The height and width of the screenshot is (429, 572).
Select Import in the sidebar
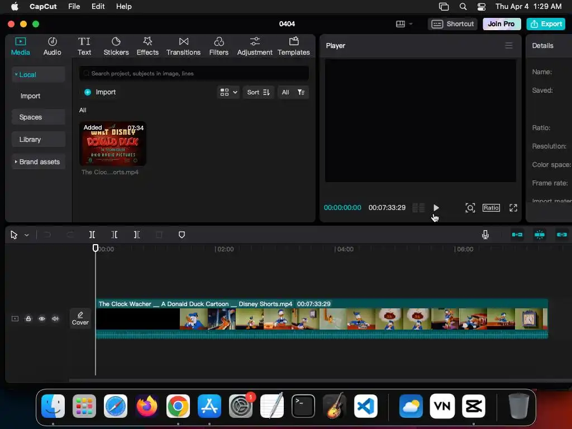30,96
